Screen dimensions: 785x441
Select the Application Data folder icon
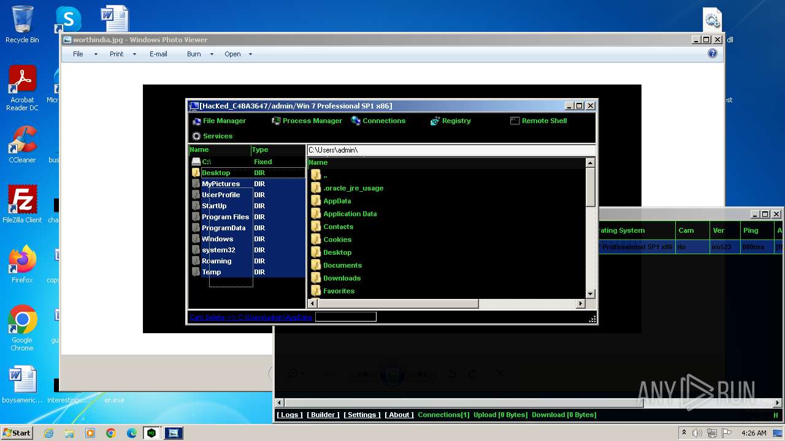(316, 214)
